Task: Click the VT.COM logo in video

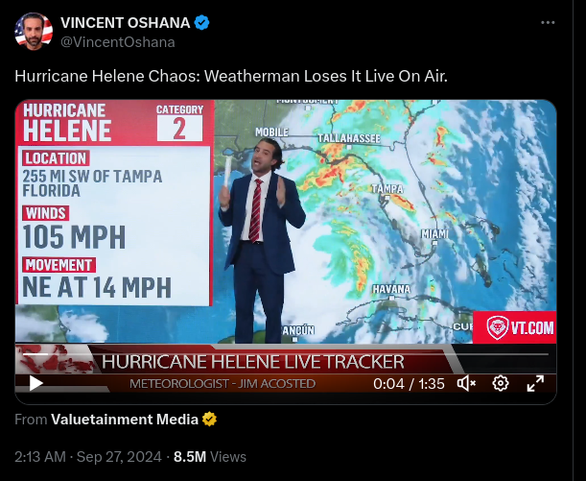Action: tap(515, 327)
